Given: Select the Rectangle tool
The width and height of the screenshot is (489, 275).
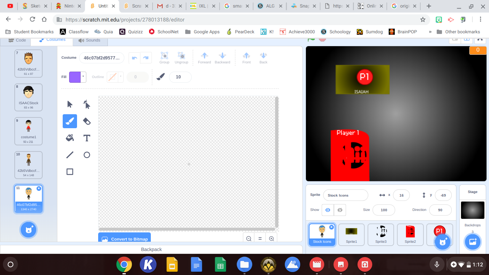Looking at the screenshot, I should click(70, 172).
